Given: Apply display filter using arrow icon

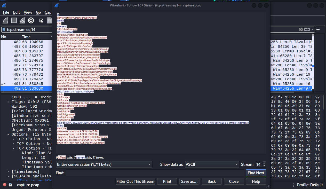Looking at the screenshot, I should coord(307,29).
